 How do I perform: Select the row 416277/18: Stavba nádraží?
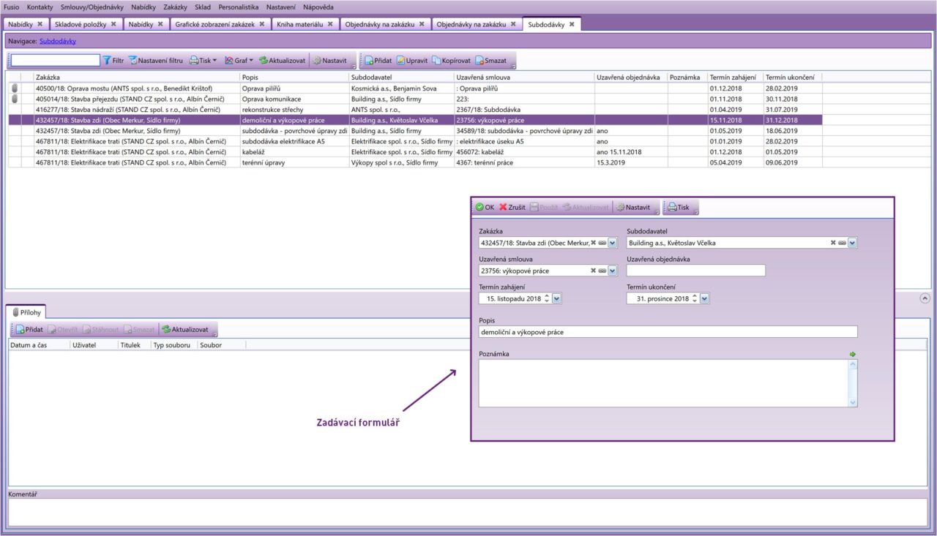(x=415, y=109)
